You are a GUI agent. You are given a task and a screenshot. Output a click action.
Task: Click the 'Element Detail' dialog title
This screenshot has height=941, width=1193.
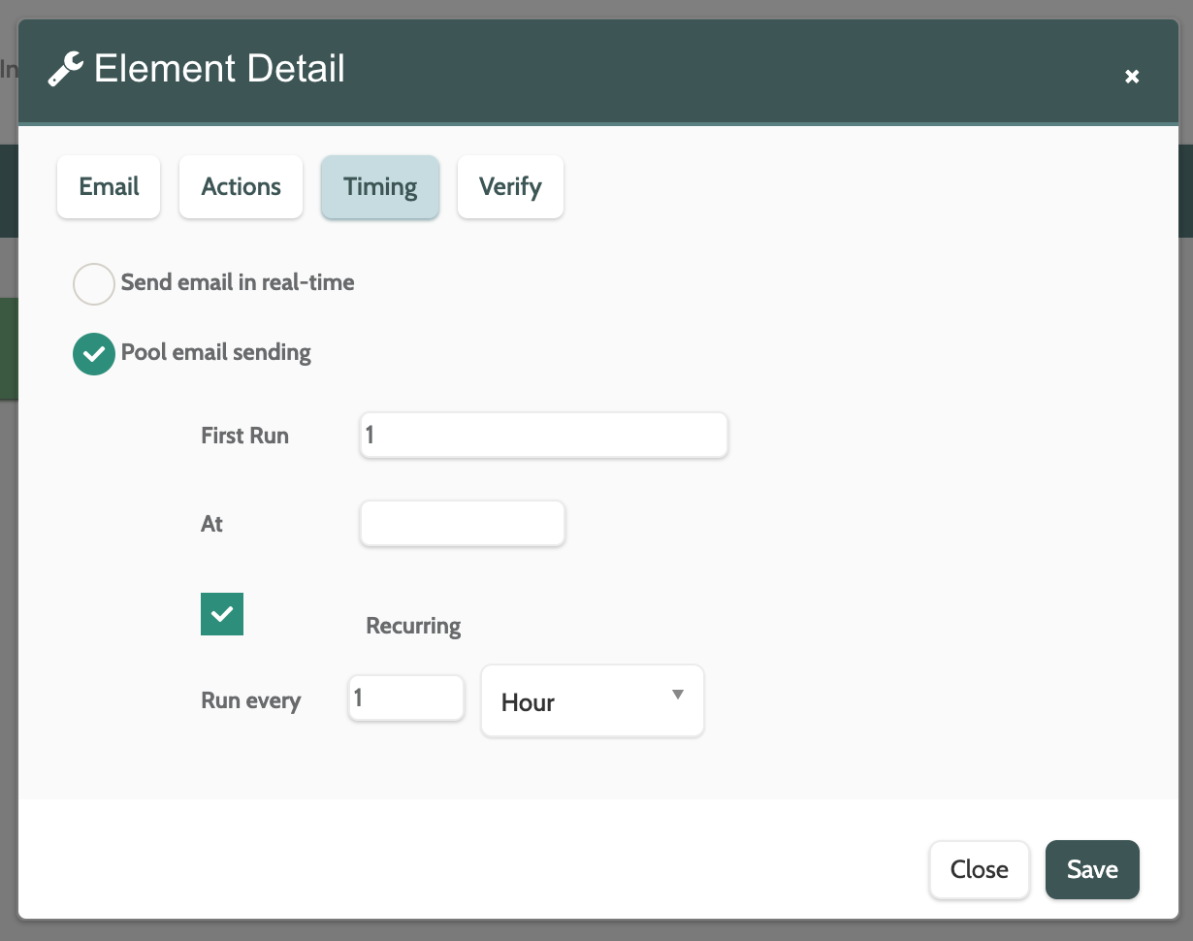(x=219, y=70)
